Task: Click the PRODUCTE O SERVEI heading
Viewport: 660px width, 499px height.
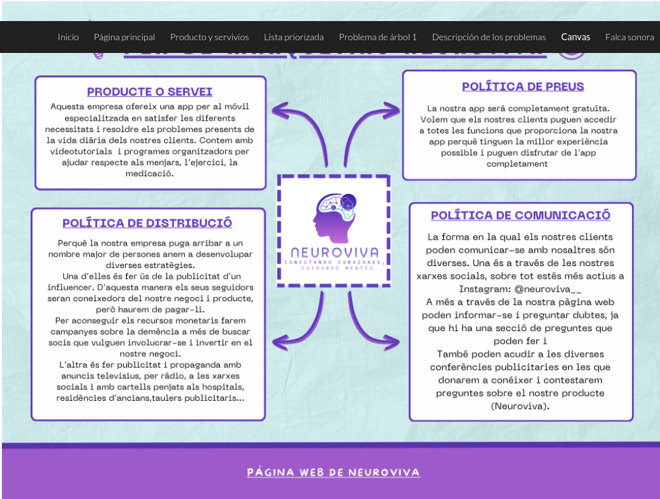Action: 149,92
